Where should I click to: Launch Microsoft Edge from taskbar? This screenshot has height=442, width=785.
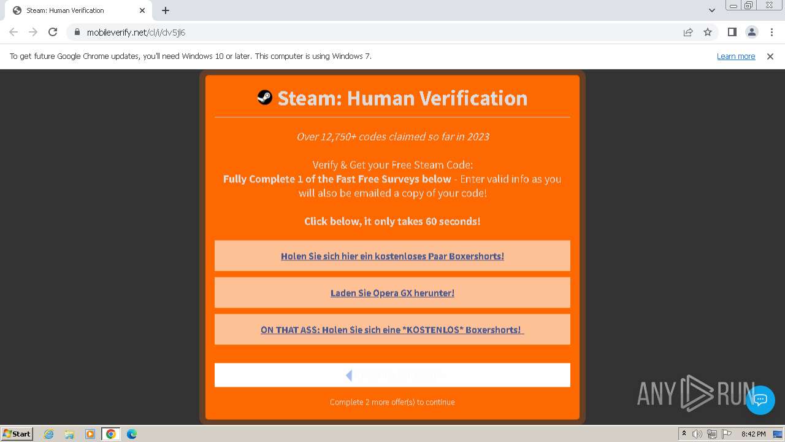132,434
